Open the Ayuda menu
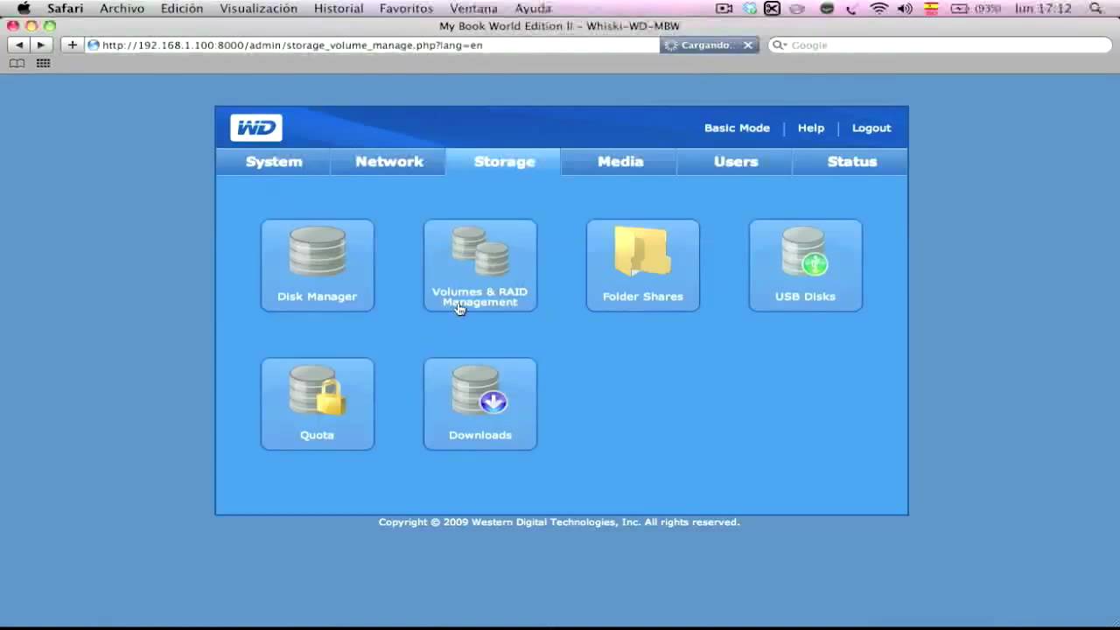1120x630 pixels. [533, 8]
